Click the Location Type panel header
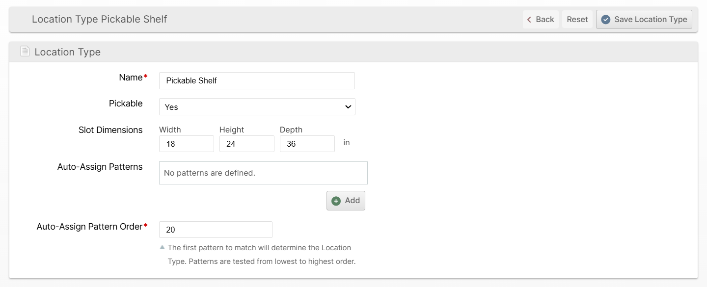This screenshot has height=287, width=707. (x=67, y=52)
